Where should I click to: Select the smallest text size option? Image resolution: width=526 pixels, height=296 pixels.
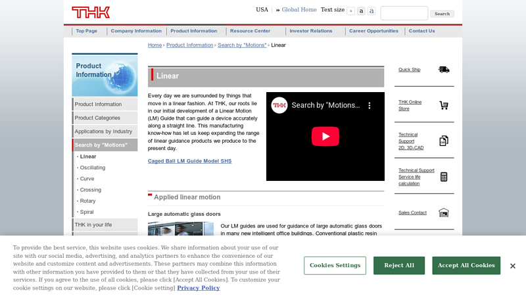[x=351, y=11]
